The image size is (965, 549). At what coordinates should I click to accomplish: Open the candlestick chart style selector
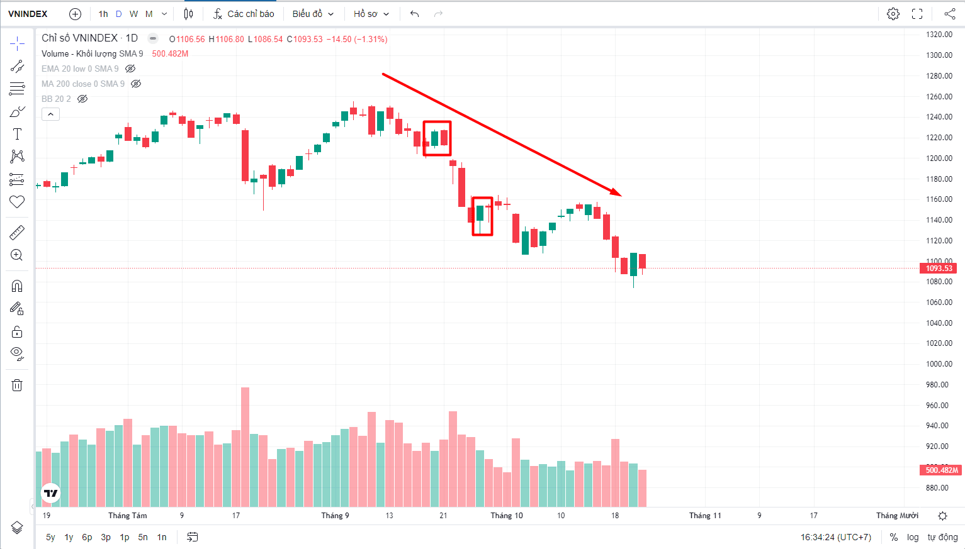(188, 14)
